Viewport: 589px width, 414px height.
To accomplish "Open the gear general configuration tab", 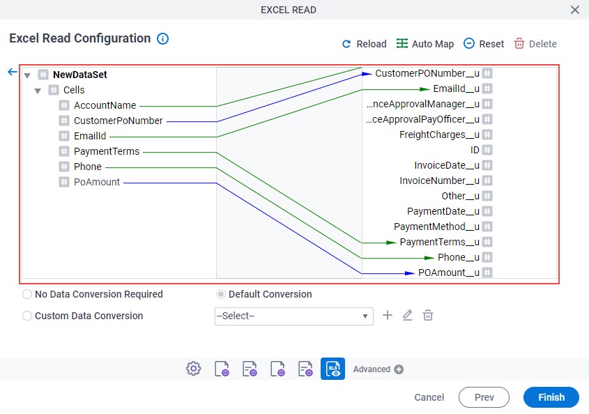I will click(x=194, y=369).
